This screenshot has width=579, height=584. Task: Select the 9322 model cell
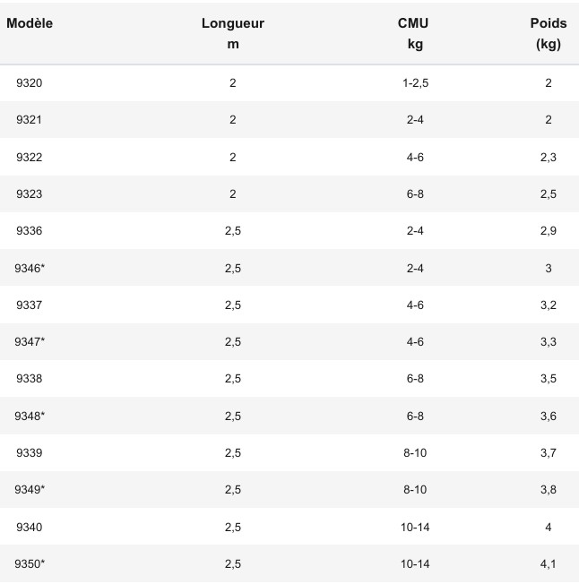[29, 158]
